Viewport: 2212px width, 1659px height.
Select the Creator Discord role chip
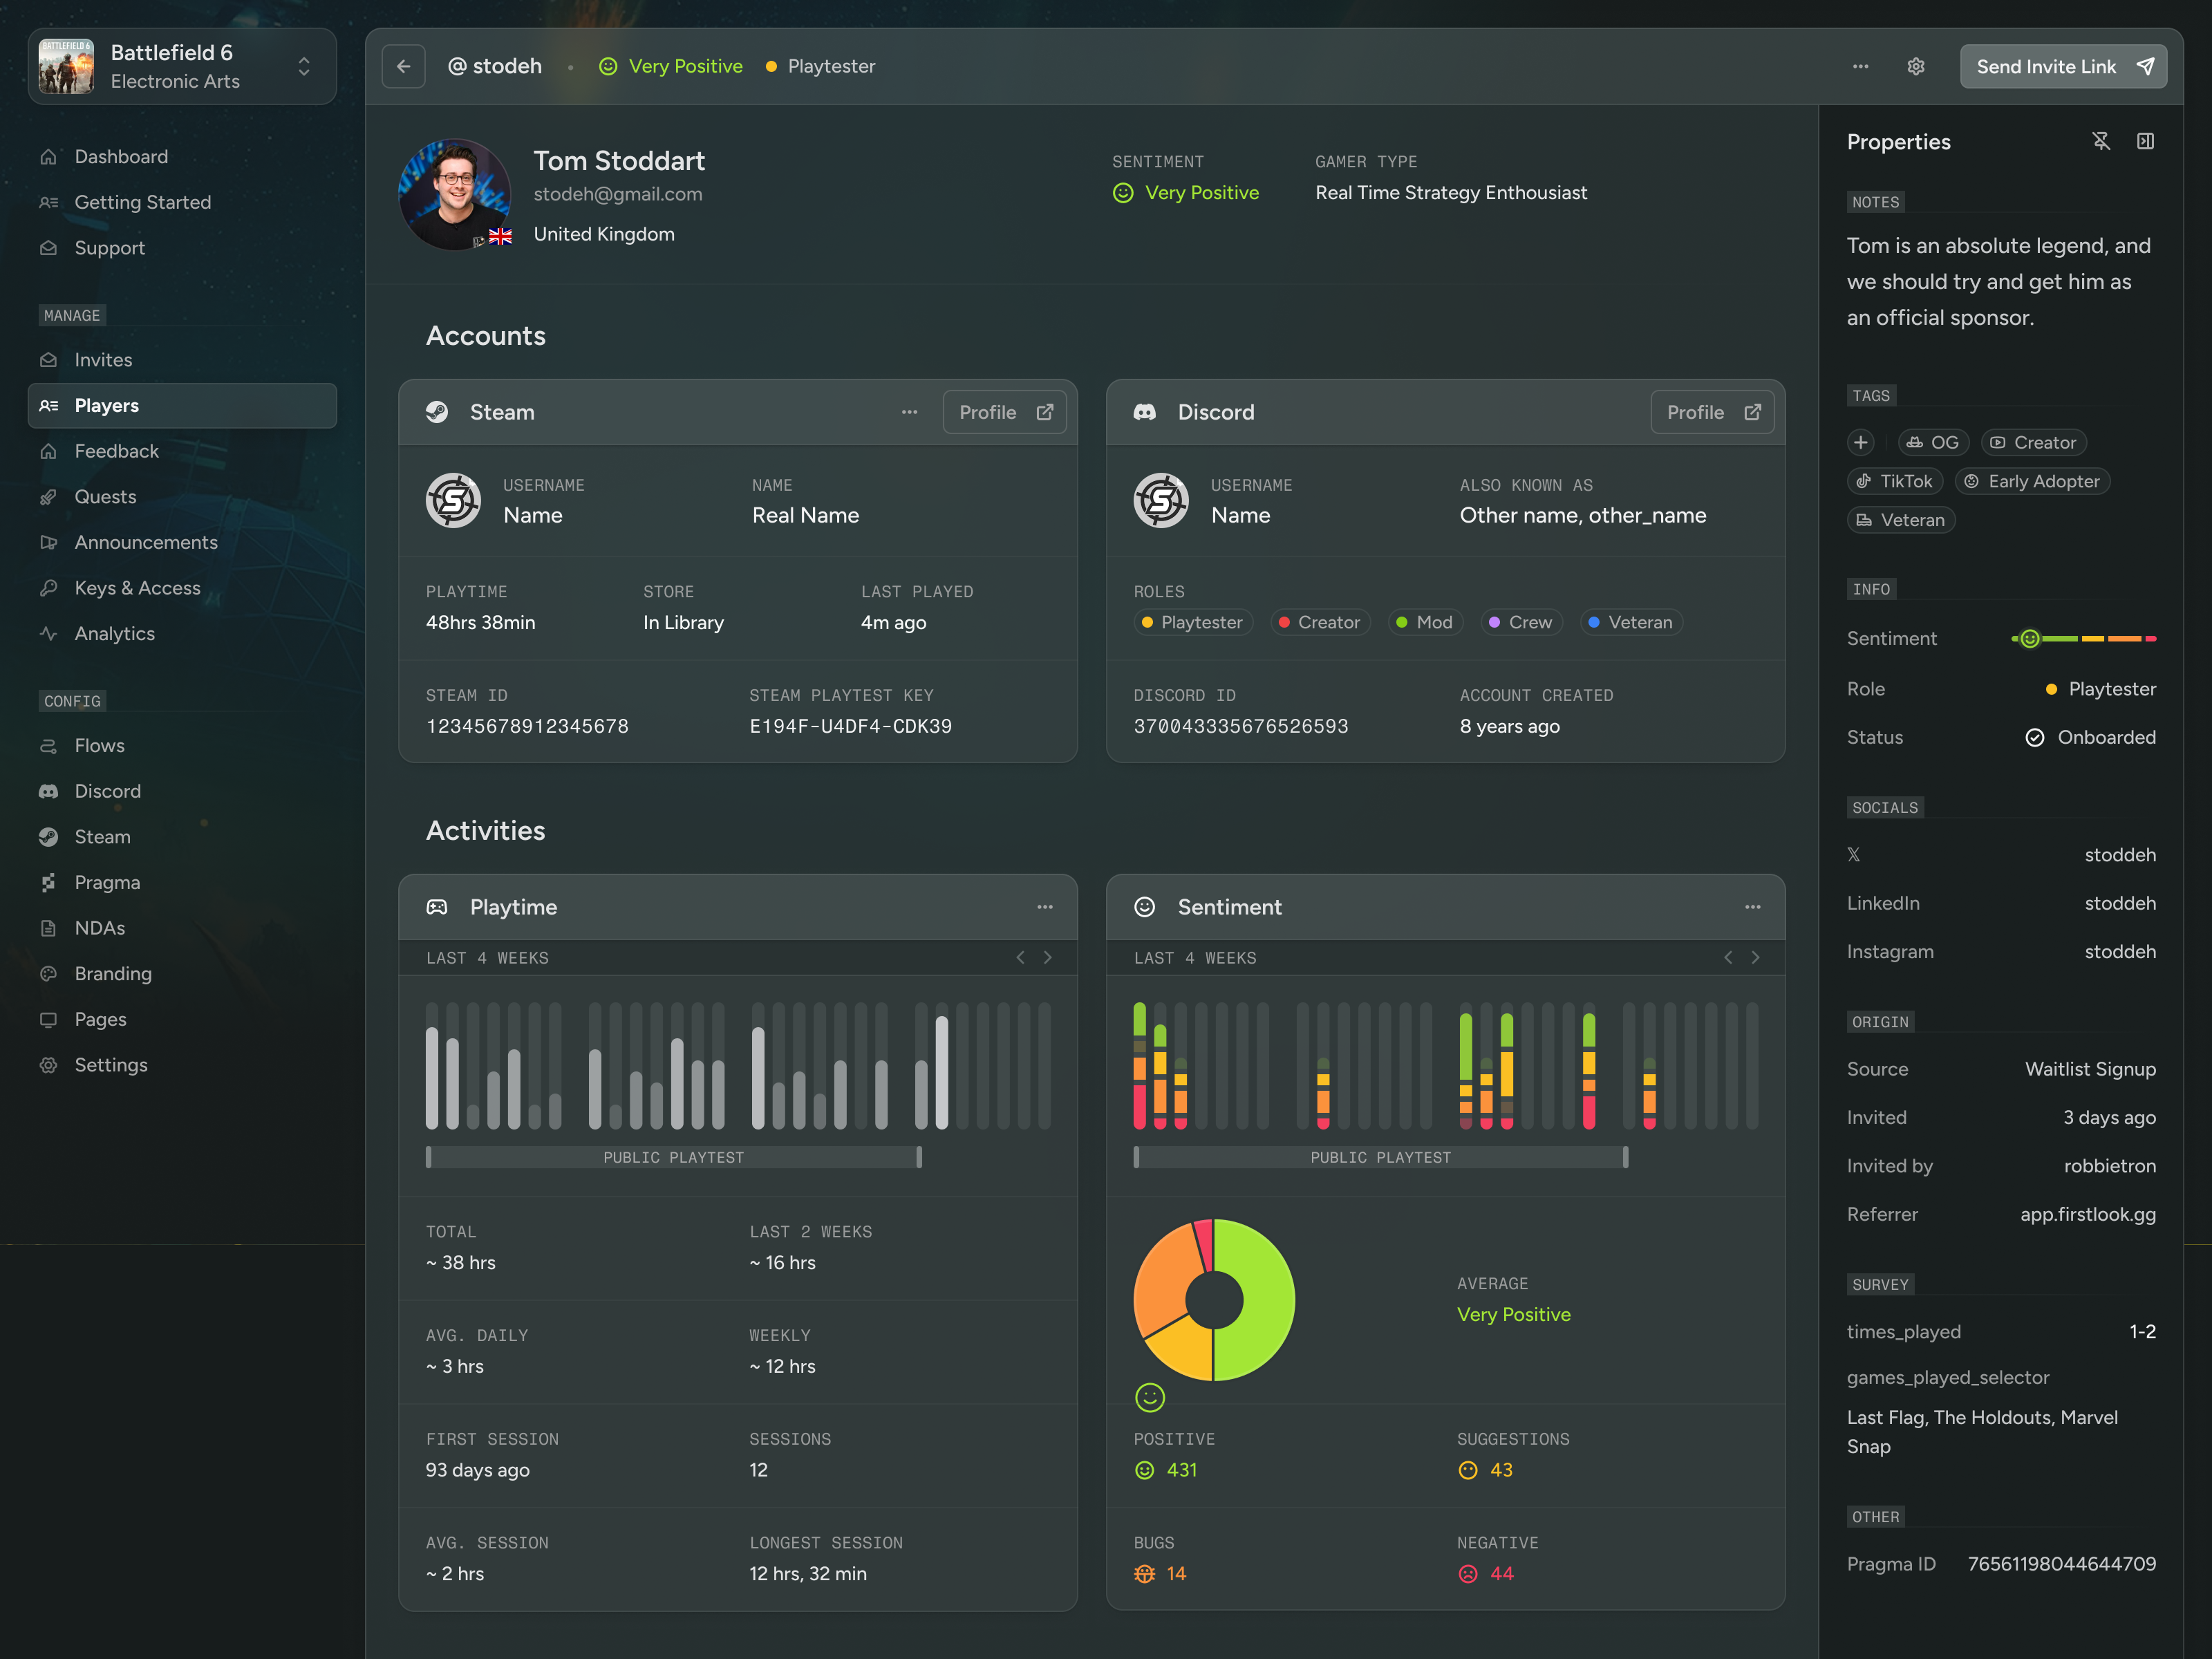[x=1320, y=622]
